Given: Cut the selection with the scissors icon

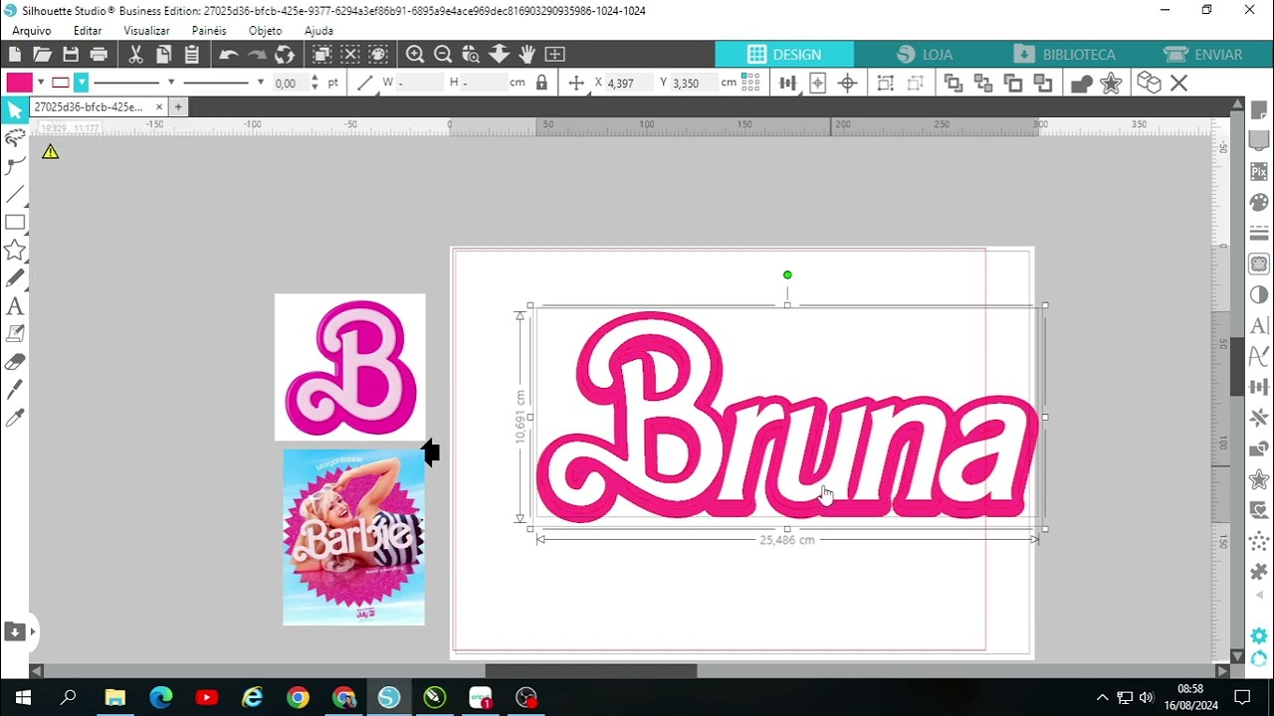Looking at the screenshot, I should [x=136, y=54].
